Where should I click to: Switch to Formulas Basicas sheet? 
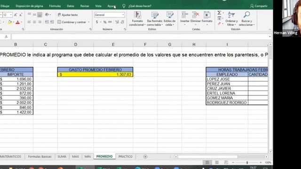(40, 156)
